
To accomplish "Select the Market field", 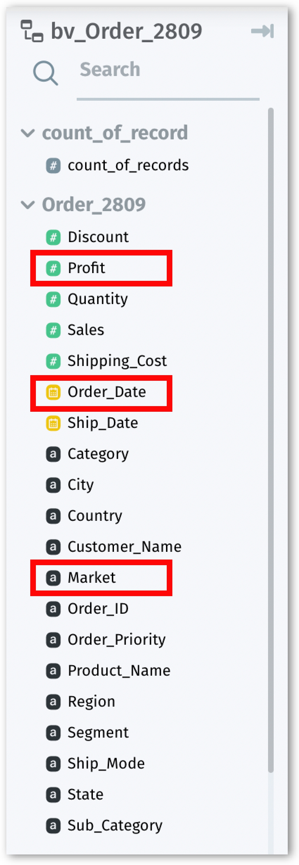I will pos(91,578).
